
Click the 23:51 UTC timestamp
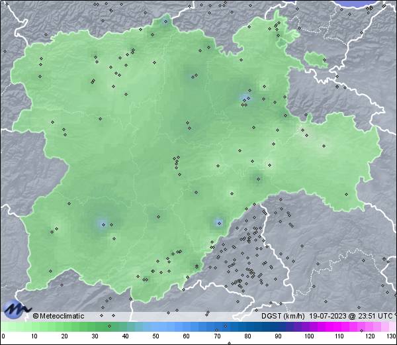pyautogui.click(x=374, y=316)
